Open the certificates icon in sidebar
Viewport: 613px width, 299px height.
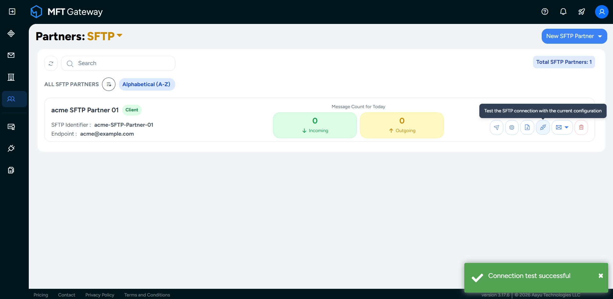pyautogui.click(x=11, y=127)
